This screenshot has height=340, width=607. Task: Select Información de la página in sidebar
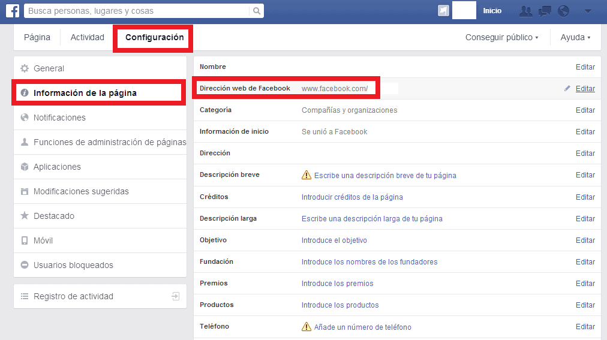click(x=99, y=93)
